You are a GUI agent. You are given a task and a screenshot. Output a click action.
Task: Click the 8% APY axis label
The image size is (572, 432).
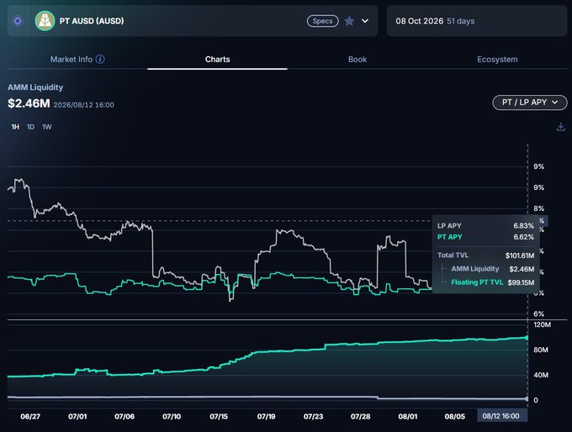pos(539,208)
